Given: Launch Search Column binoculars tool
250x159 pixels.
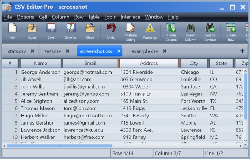Looking at the screenshot, I should (x=190, y=28).
